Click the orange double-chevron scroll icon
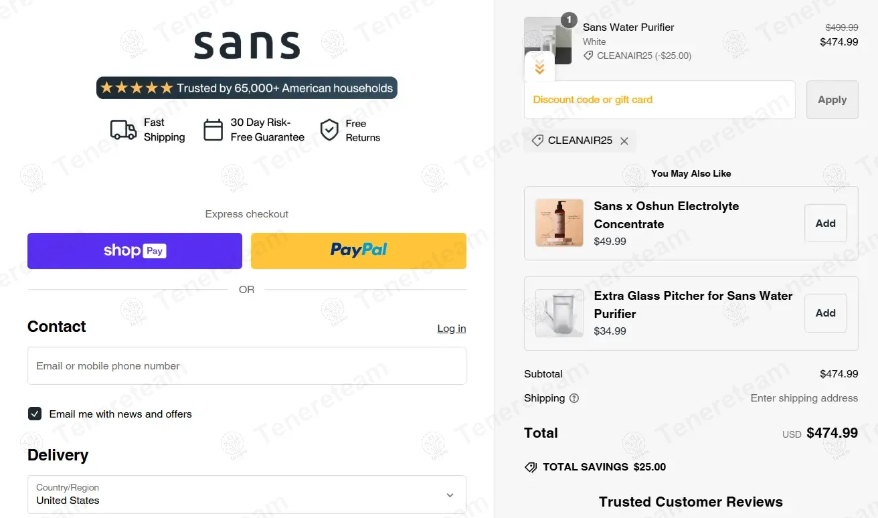Screen dimensions: 878x518 point(539,67)
